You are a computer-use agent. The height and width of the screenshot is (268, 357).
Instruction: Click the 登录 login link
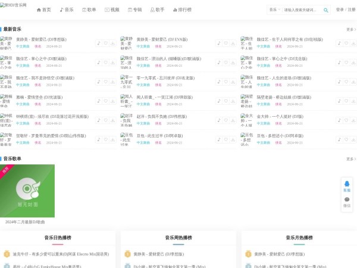click(340, 10)
